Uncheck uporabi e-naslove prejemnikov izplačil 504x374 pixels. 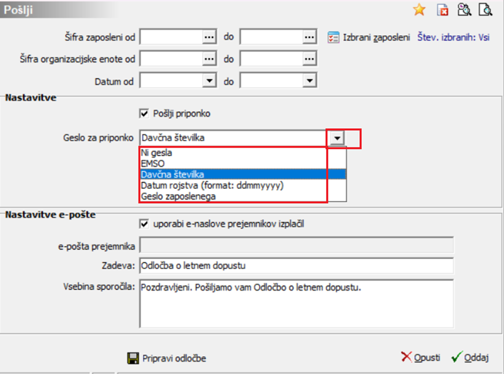point(144,224)
